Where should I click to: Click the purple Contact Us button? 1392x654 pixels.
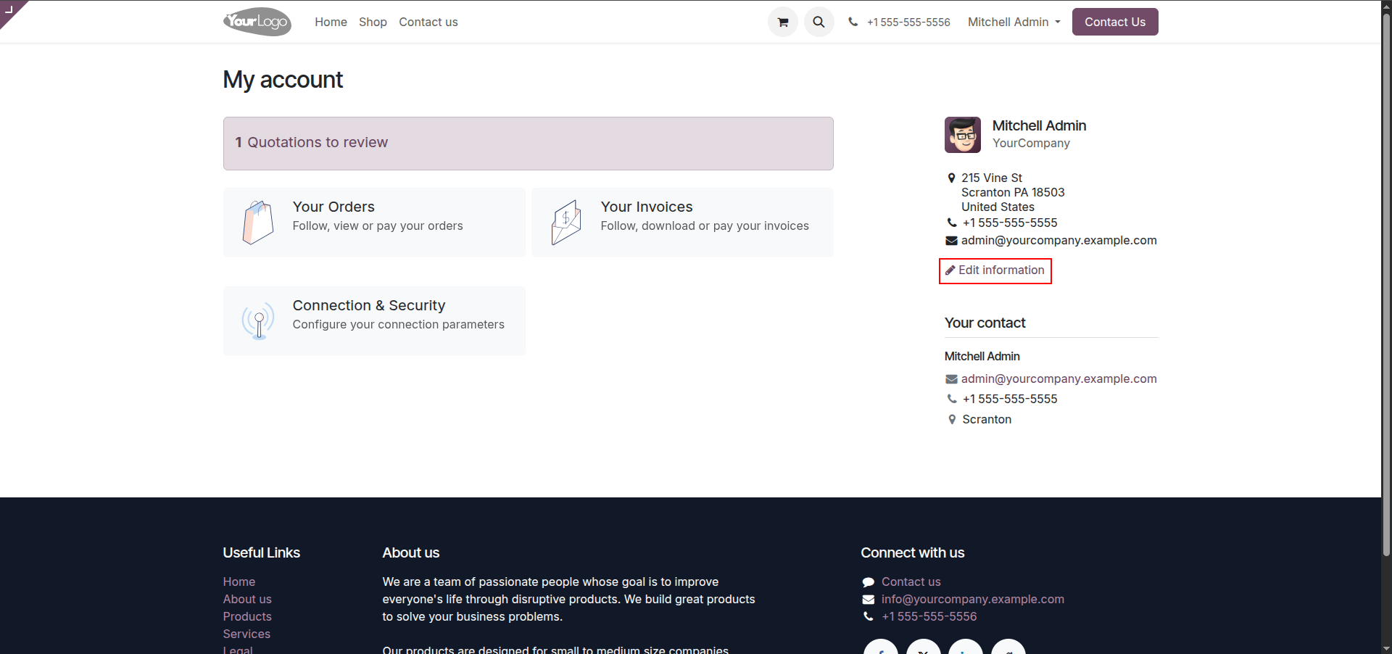(1115, 22)
